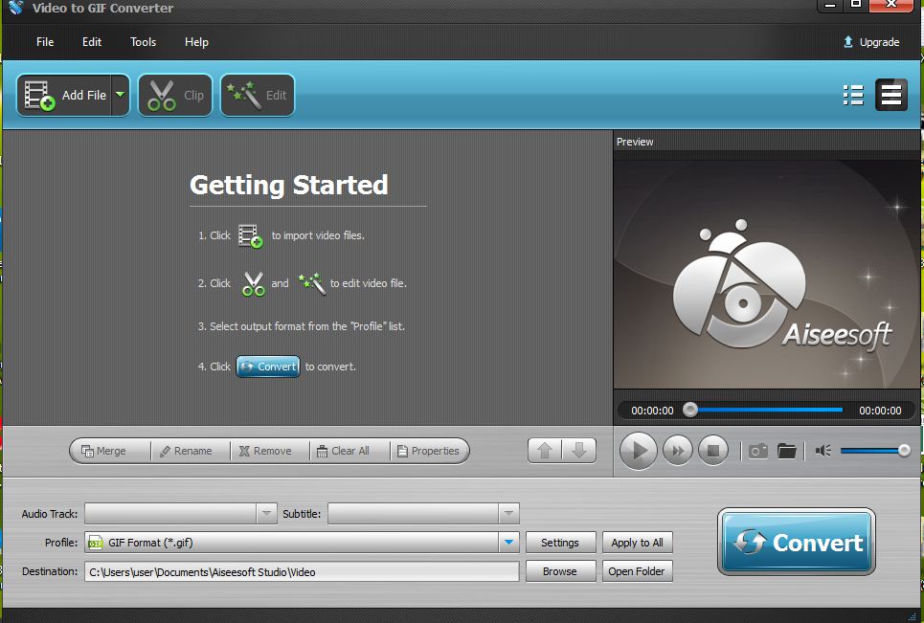Click the import video icon in step 1
The width and height of the screenshot is (924, 623).
[x=251, y=236]
